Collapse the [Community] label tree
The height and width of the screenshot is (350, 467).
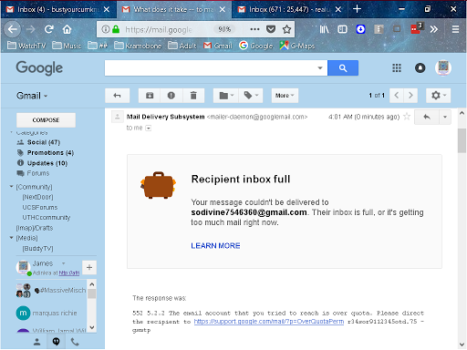pyautogui.click(x=12, y=187)
